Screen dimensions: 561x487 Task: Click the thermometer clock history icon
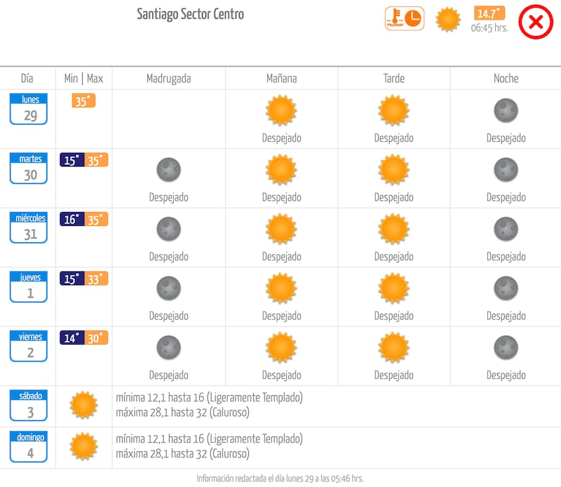405,19
